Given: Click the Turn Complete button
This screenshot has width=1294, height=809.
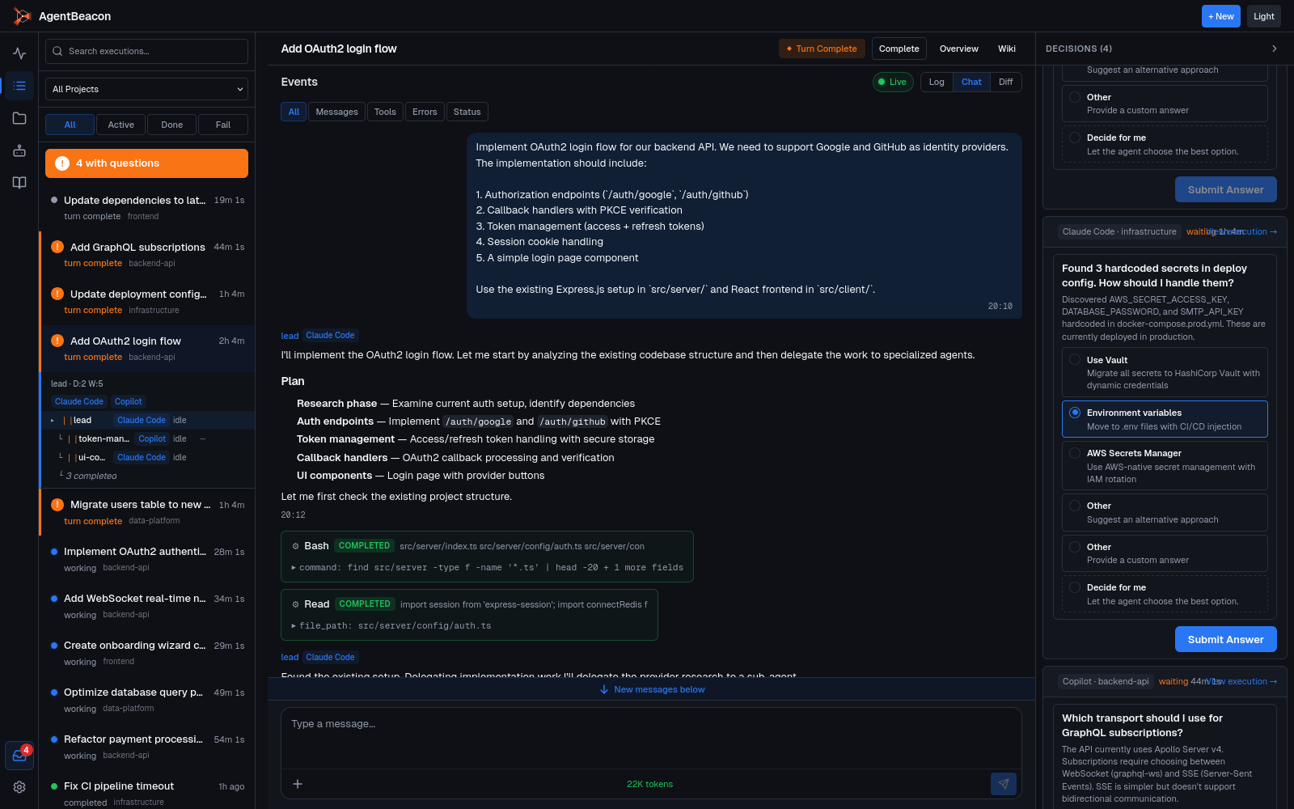Looking at the screenshot, I should coord(822,49).
